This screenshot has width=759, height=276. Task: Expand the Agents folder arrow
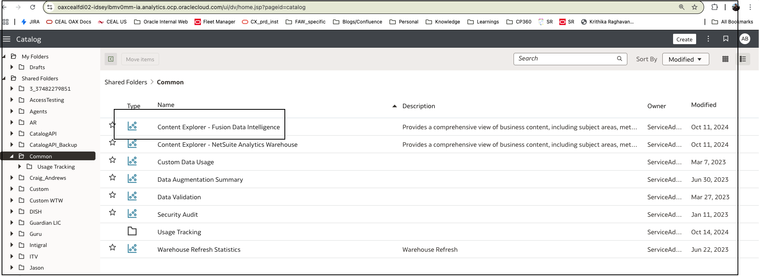tap(12, 111)
